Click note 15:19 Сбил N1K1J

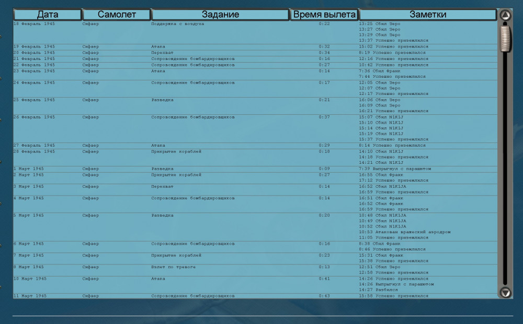point(381,134)
